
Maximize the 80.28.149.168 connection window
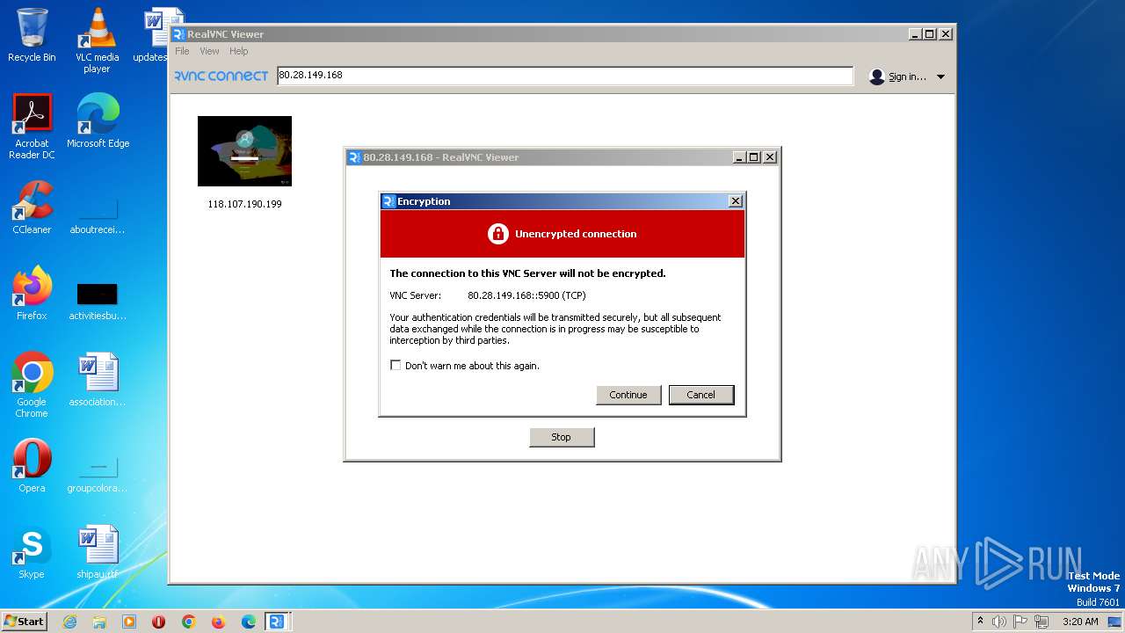point(754,157)
